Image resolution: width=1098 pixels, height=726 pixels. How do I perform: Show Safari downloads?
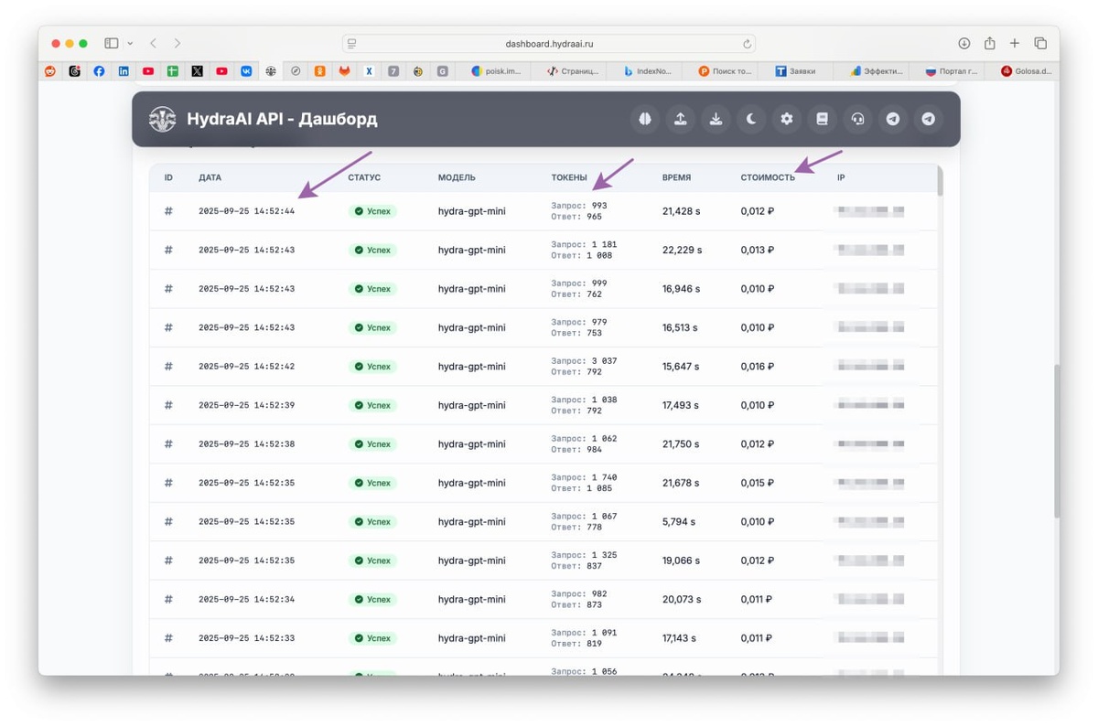click(964, 43)
